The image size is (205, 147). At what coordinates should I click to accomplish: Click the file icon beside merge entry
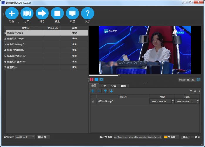pos(93,101)
